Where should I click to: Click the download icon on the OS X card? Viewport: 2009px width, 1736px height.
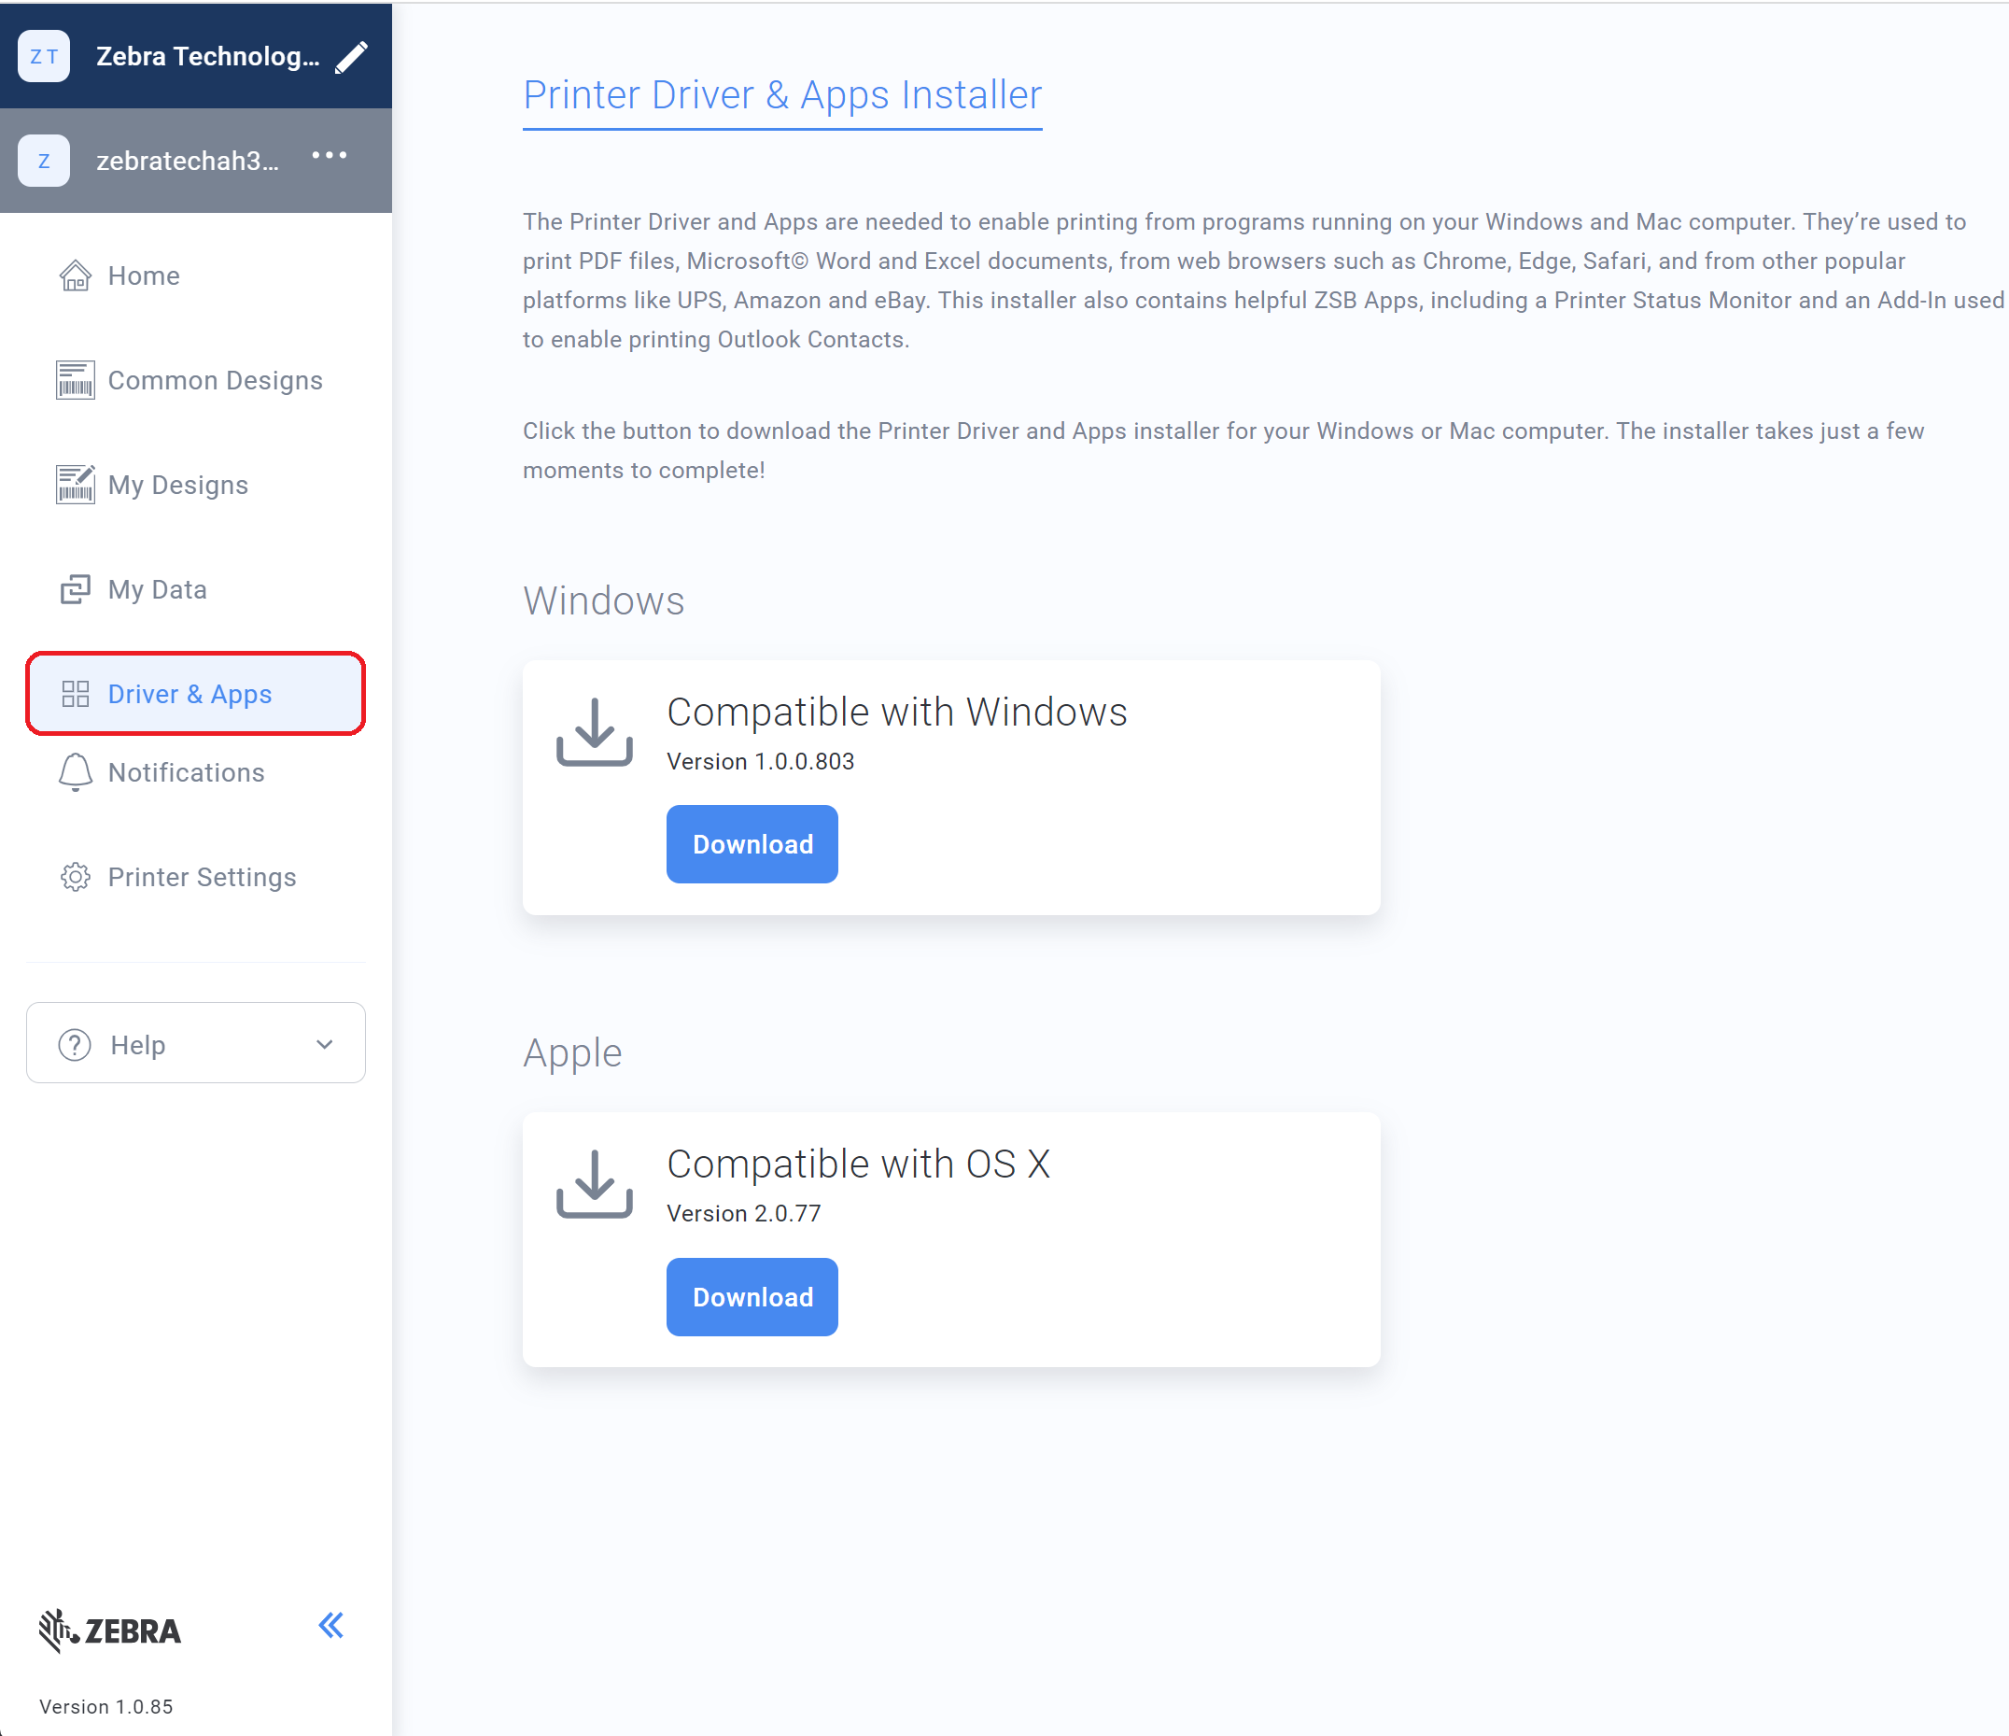tap(594, 1184)
